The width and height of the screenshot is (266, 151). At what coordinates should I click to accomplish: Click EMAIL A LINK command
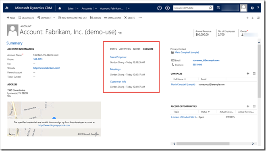click(112, 18)
